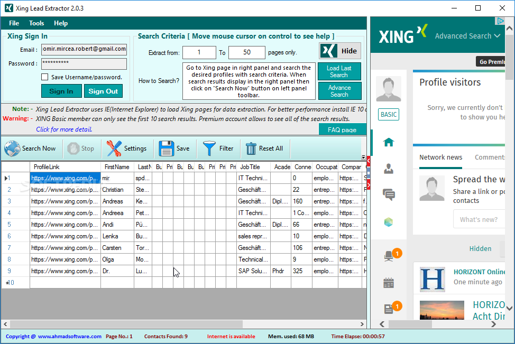Click the Go Premium button
This screenshot has width=515, height=344.
pos(491,61)
